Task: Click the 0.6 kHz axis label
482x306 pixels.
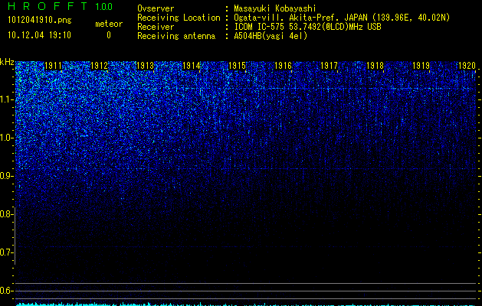Action: pyautogui.click(x=7, y=291)
